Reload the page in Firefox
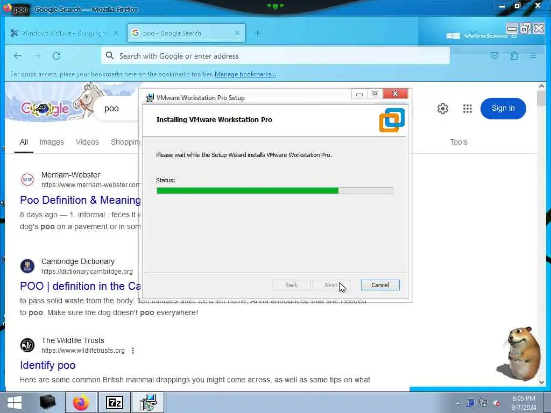Image resolution: width=551 pixels, height=413 pixels. [x=56, y=56]
